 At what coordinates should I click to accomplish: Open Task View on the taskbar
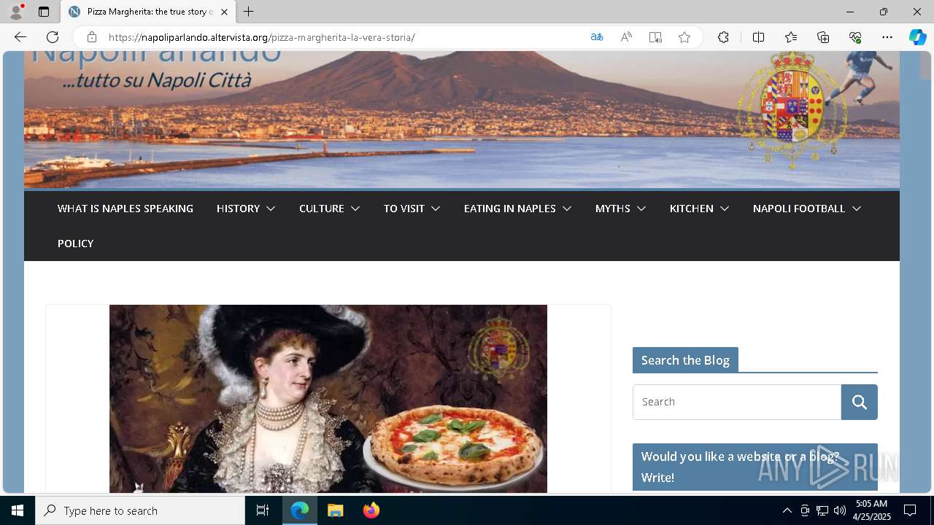coord(263,510)
